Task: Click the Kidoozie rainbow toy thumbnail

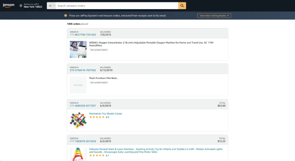Action: [78, 154]
